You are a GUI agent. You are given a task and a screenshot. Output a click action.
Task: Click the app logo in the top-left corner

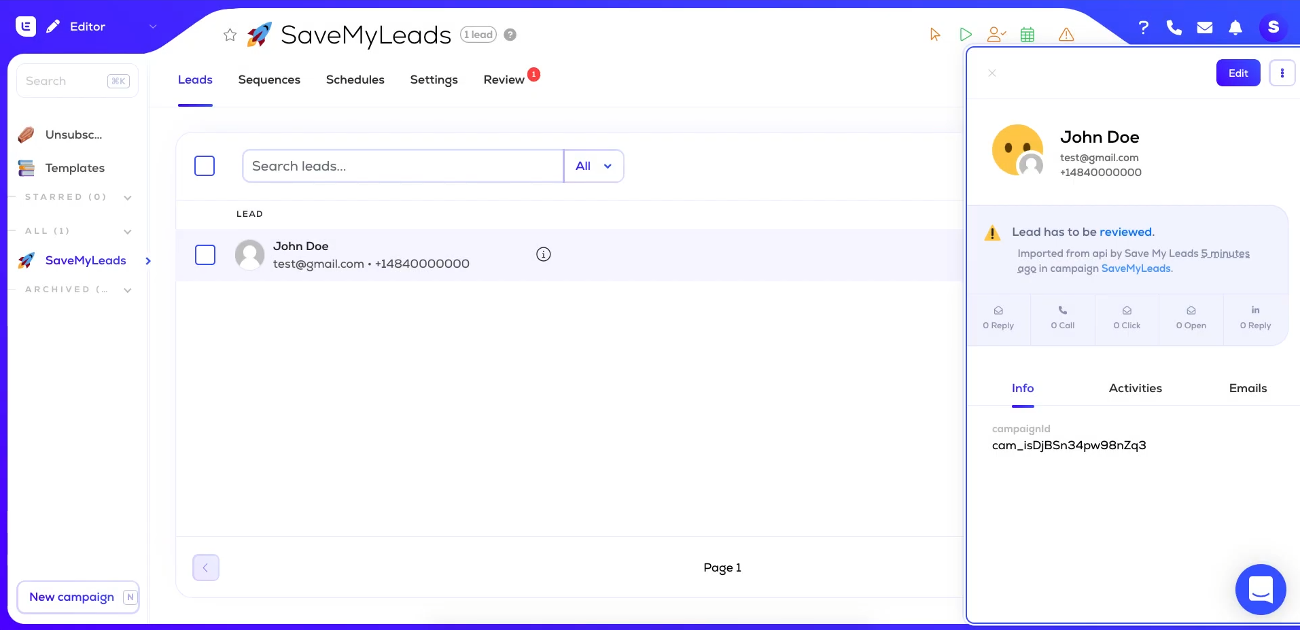point(26,27)
